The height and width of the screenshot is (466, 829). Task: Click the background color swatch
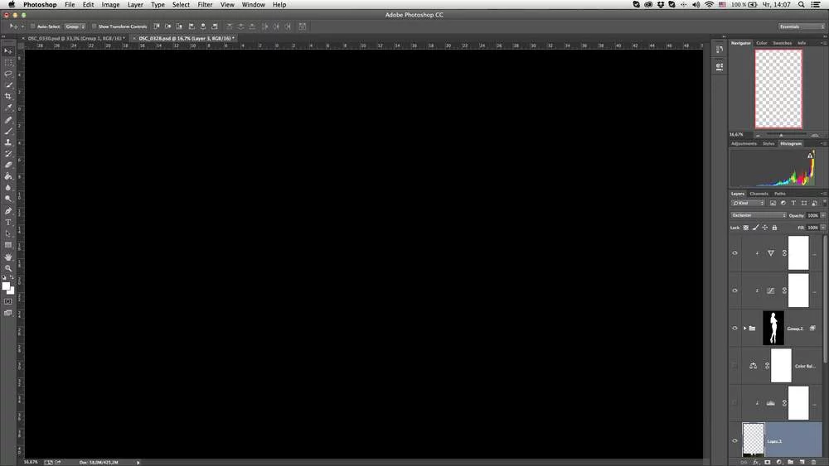12,291
